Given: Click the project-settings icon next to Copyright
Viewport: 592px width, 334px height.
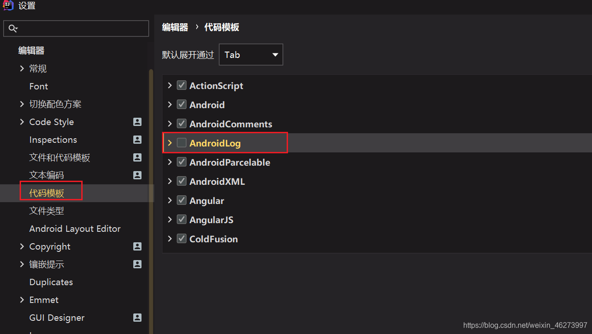Looking at the screenshot, I should pyautogui.click(x=137, y=246).
